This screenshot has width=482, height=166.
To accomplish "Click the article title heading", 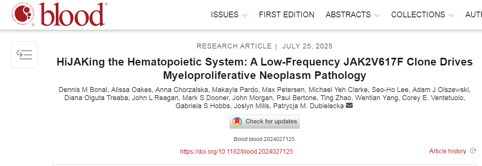I will point(265,68).
